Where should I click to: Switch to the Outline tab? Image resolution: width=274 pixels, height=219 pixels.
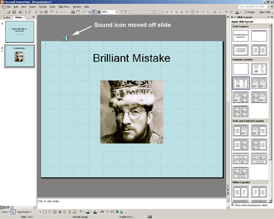tap(7, 17)
